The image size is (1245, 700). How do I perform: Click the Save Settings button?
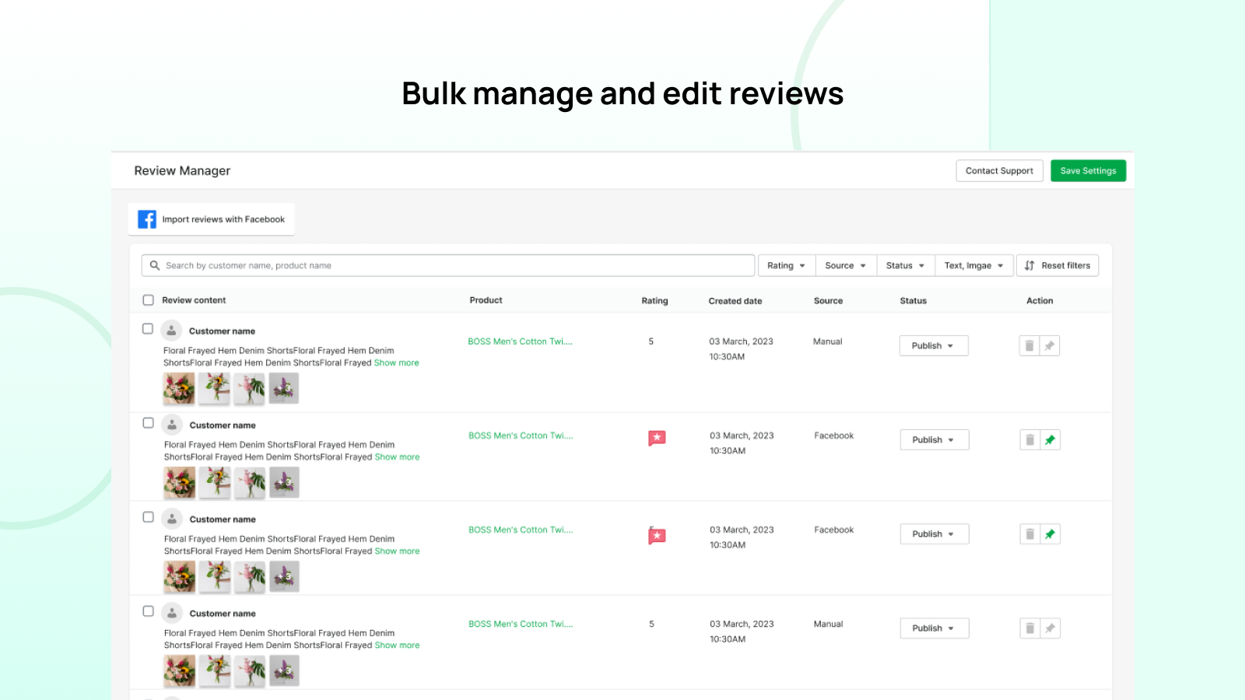point(1088,170)
